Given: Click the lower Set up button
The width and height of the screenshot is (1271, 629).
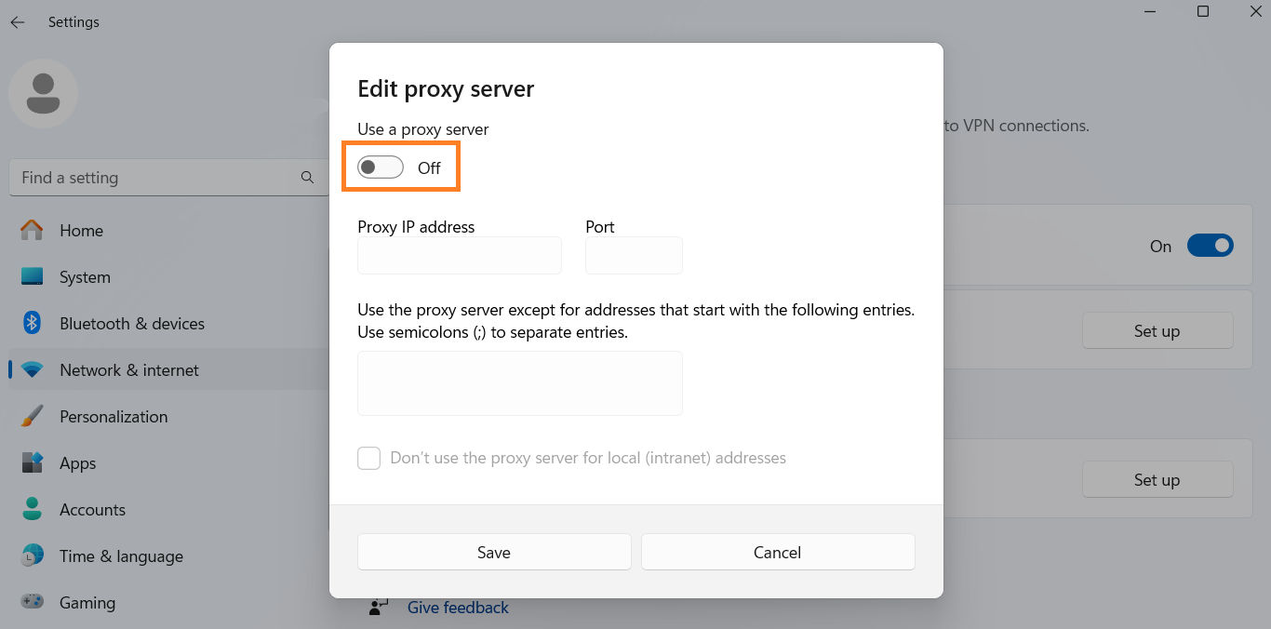Looking at the screenshot, I should tap(1157, 479).
